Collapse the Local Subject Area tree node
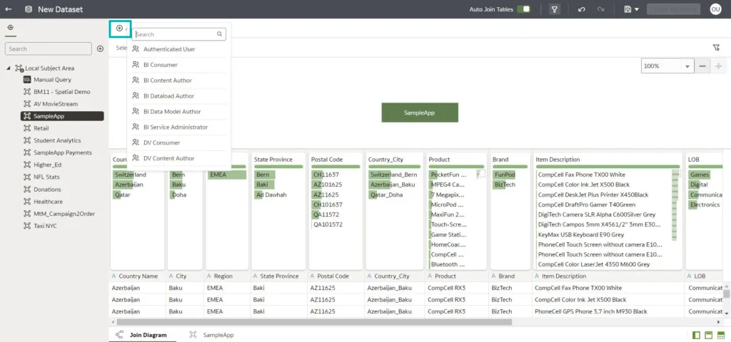The width and height of the screenshot is (731, 342). 8,68
